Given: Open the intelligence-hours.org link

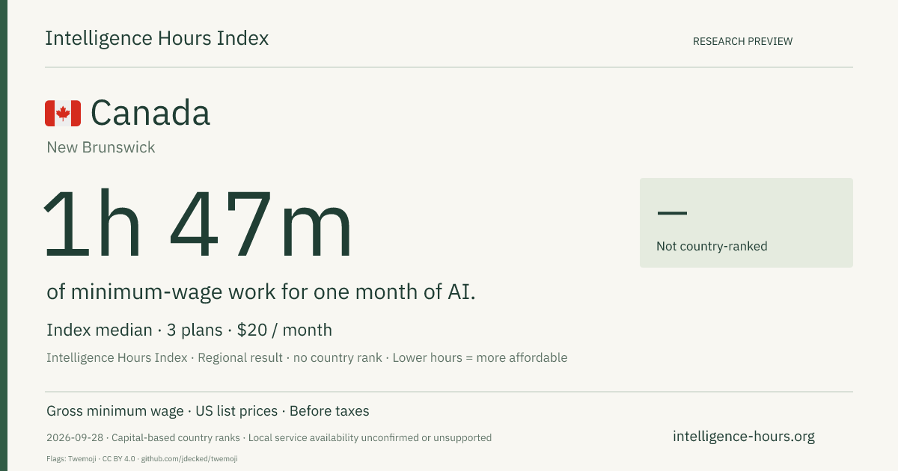Looking at the screenshot, I should point(744,437).
